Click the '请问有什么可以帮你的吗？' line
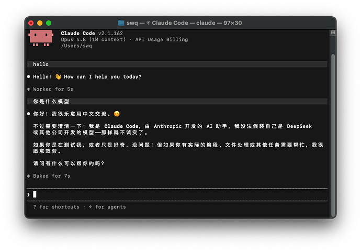 click(x=69, y=163)
